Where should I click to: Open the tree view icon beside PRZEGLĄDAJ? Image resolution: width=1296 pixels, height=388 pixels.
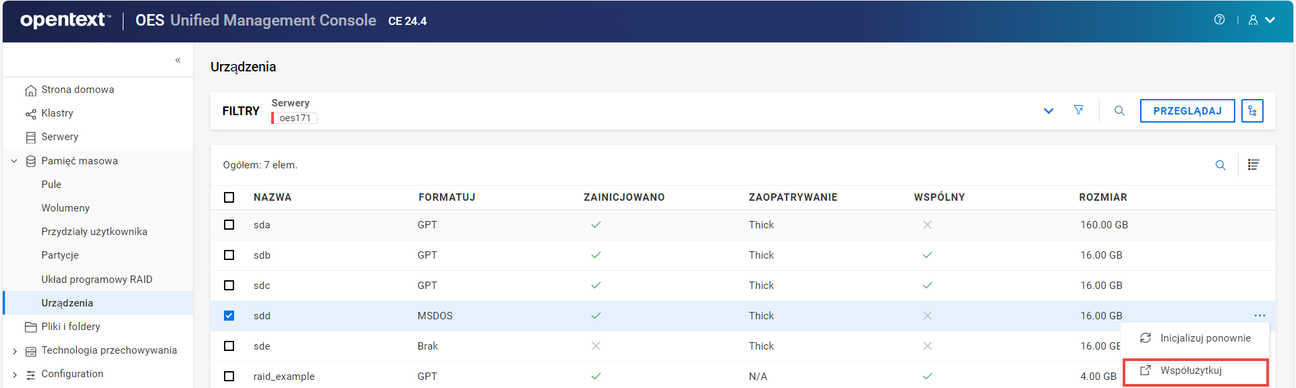[x=1252, y=110]
